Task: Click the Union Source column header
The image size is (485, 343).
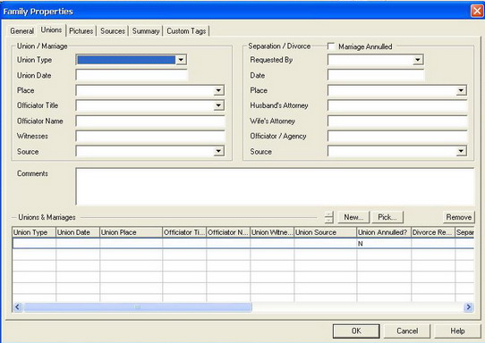Action: (326, 232)
